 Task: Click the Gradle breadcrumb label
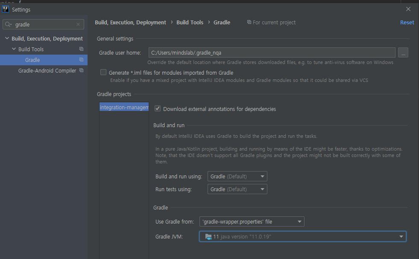[x=222, y=23]
